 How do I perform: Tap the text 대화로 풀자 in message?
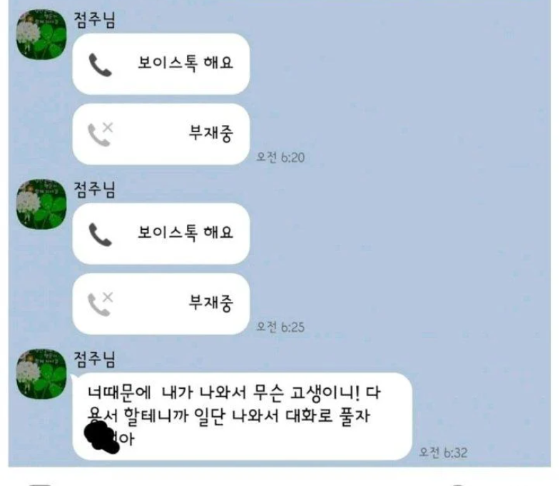pyautogui.click(x=328, y=416)
